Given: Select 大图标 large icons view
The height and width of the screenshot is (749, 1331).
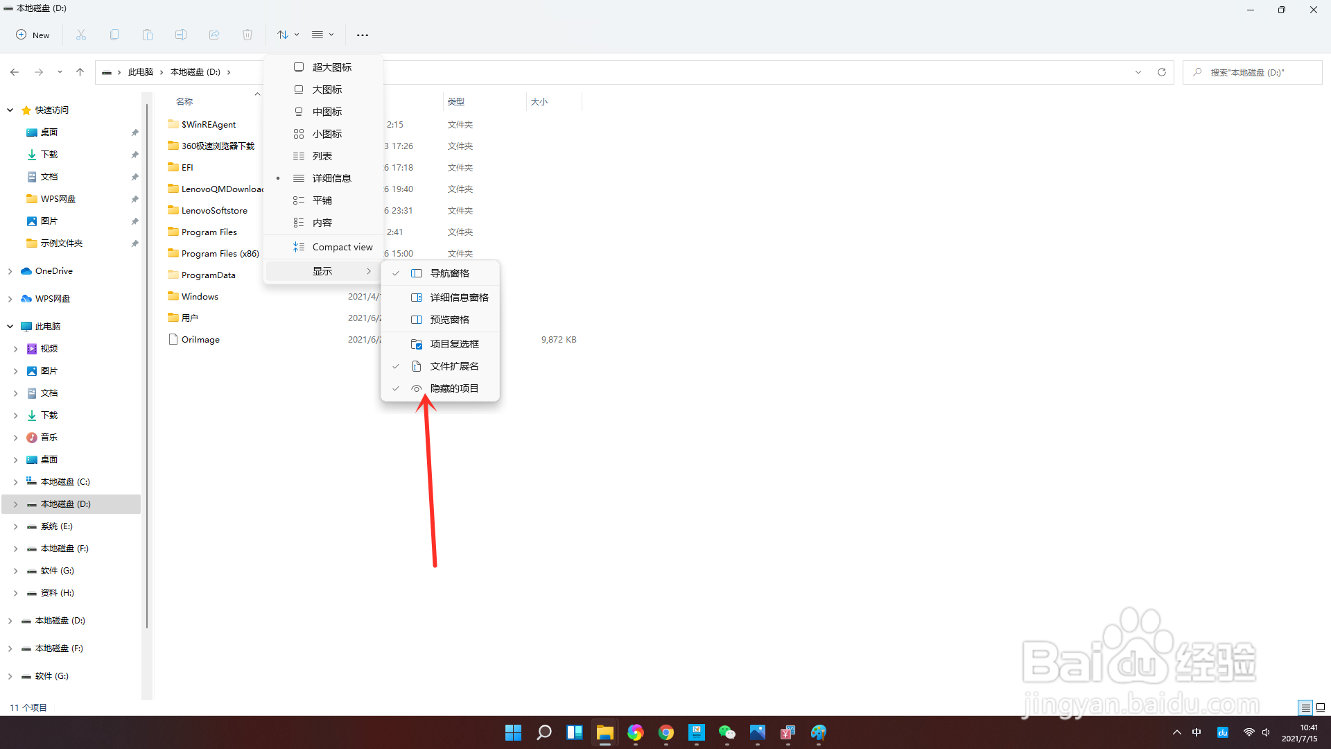Looking at the screenshot, I should [x=327, y=89].
